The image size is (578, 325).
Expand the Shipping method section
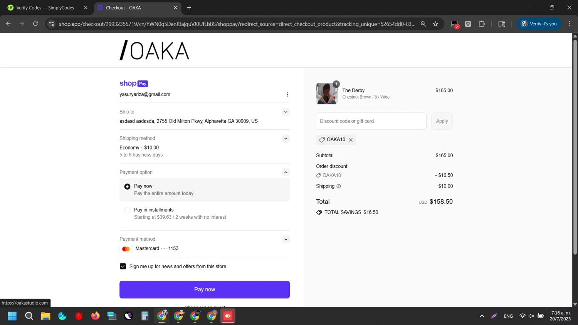pos(286,139)
